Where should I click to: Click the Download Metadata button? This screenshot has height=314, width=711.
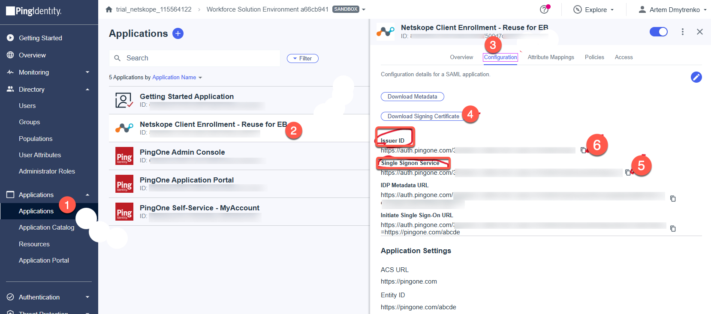point(413,97)
